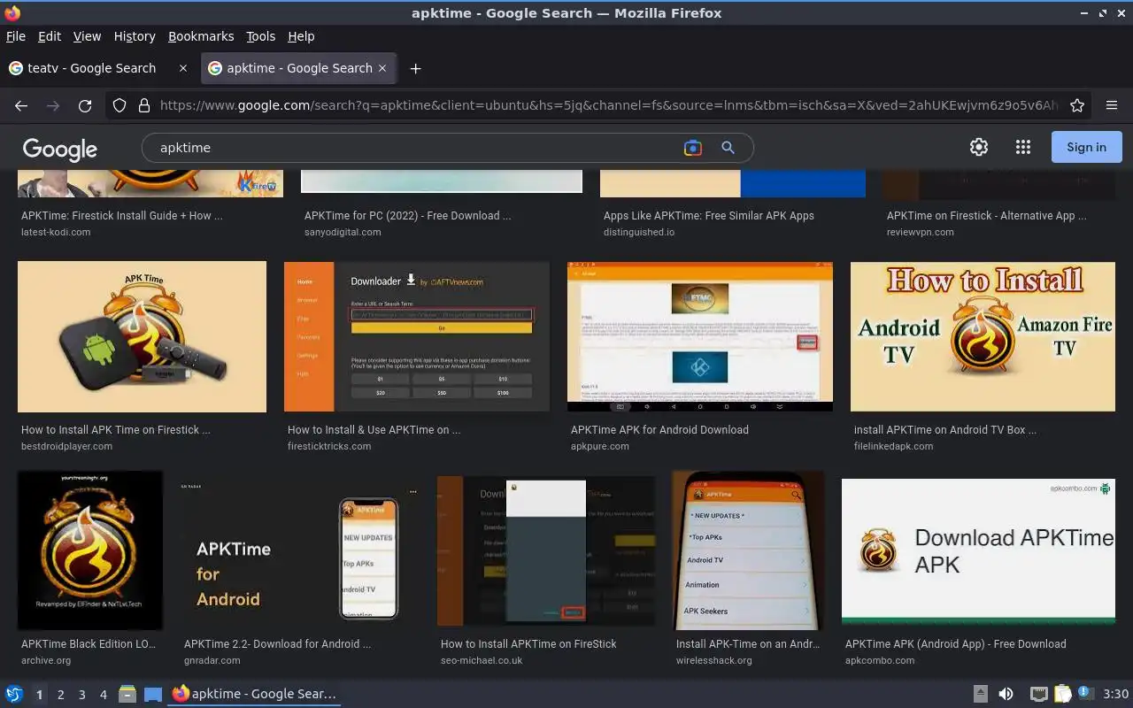Visit archive.org source link
Screen dimensions: 1133x708
click(x=46, y=660)
